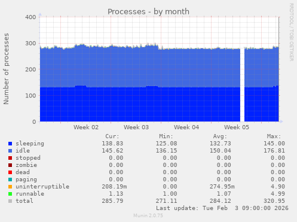Click the 'Max:' column header

point(274,136)
